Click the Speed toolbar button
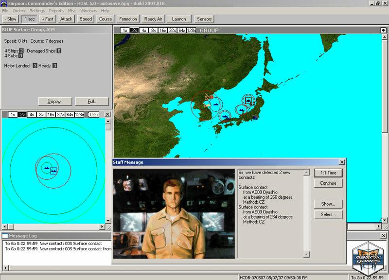This screenshot has width=389, height=280. click(86, 19)
